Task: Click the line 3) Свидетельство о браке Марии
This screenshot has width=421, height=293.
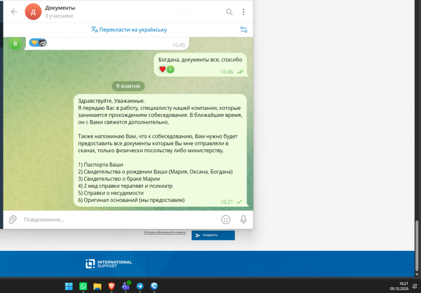Action: coord(119,179)
